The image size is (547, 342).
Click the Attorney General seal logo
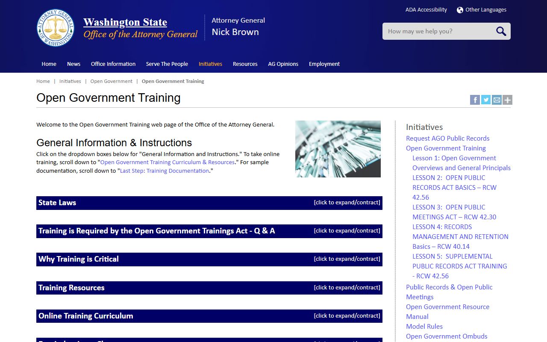(56, 28)
